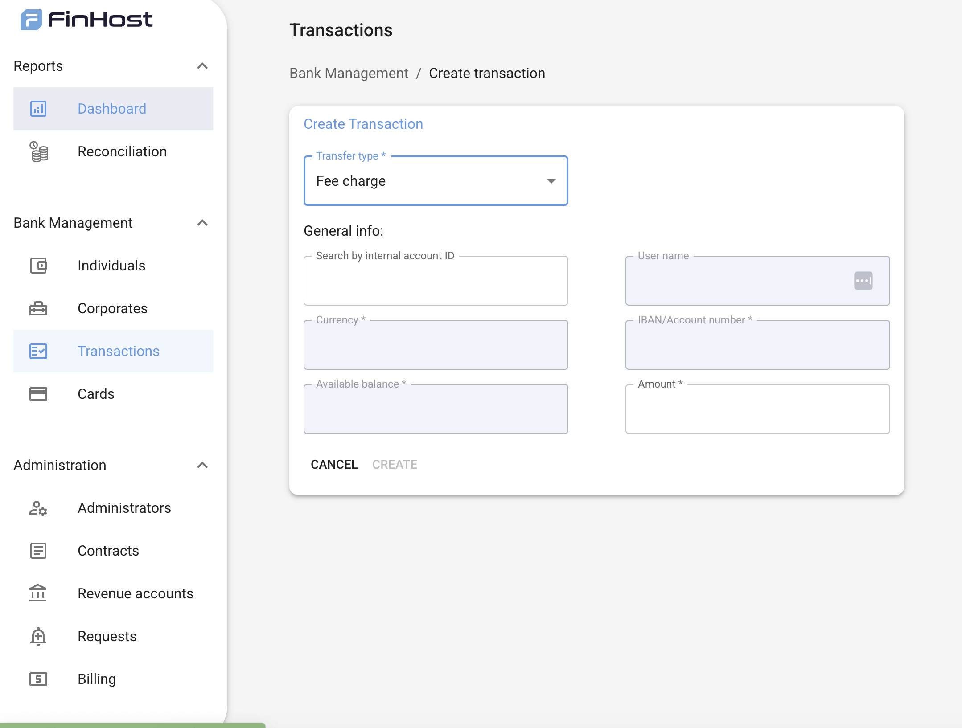
Task: Click the Individuals ID card icon
Action: click(39, 265)
